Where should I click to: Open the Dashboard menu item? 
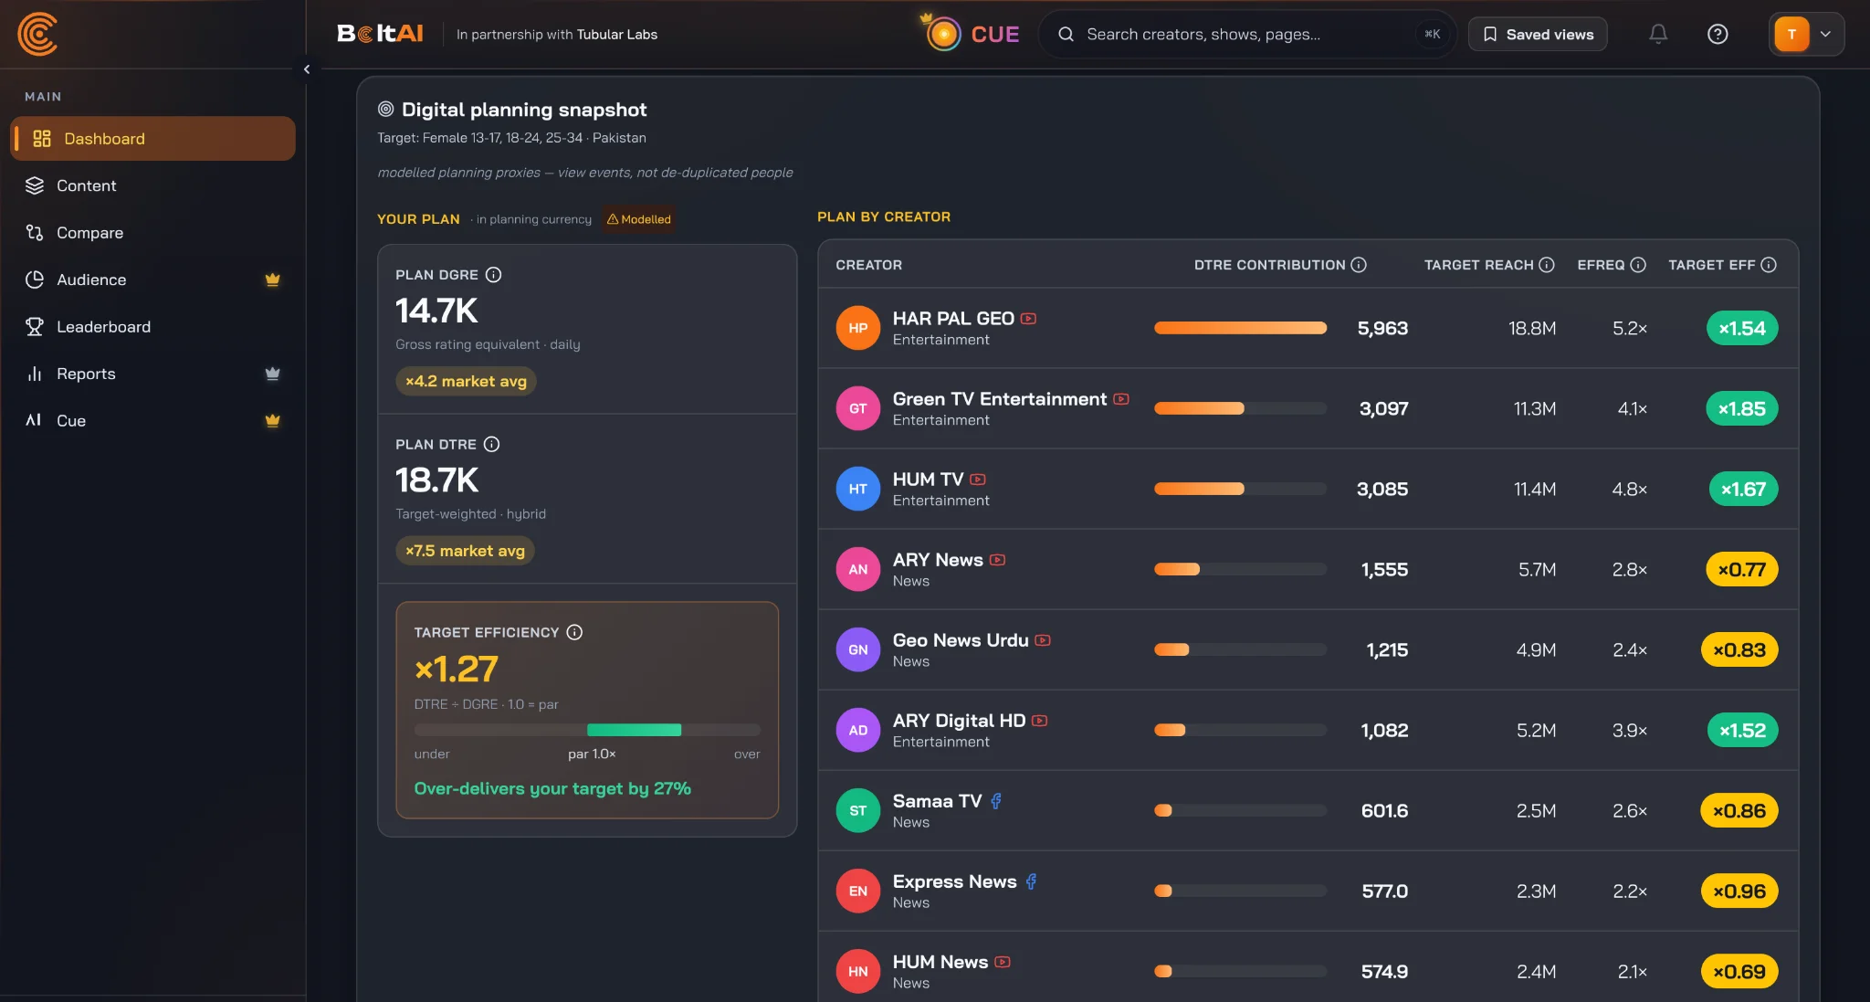pos(153,139)
